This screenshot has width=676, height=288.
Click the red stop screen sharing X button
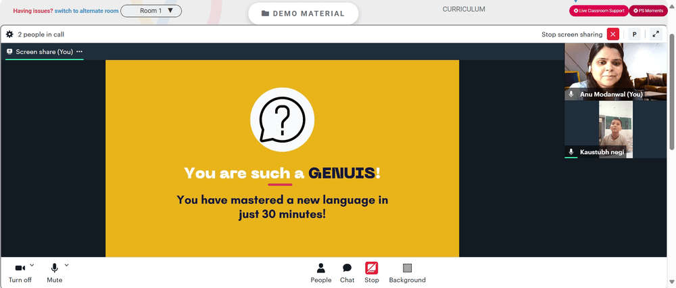[612, 34]
